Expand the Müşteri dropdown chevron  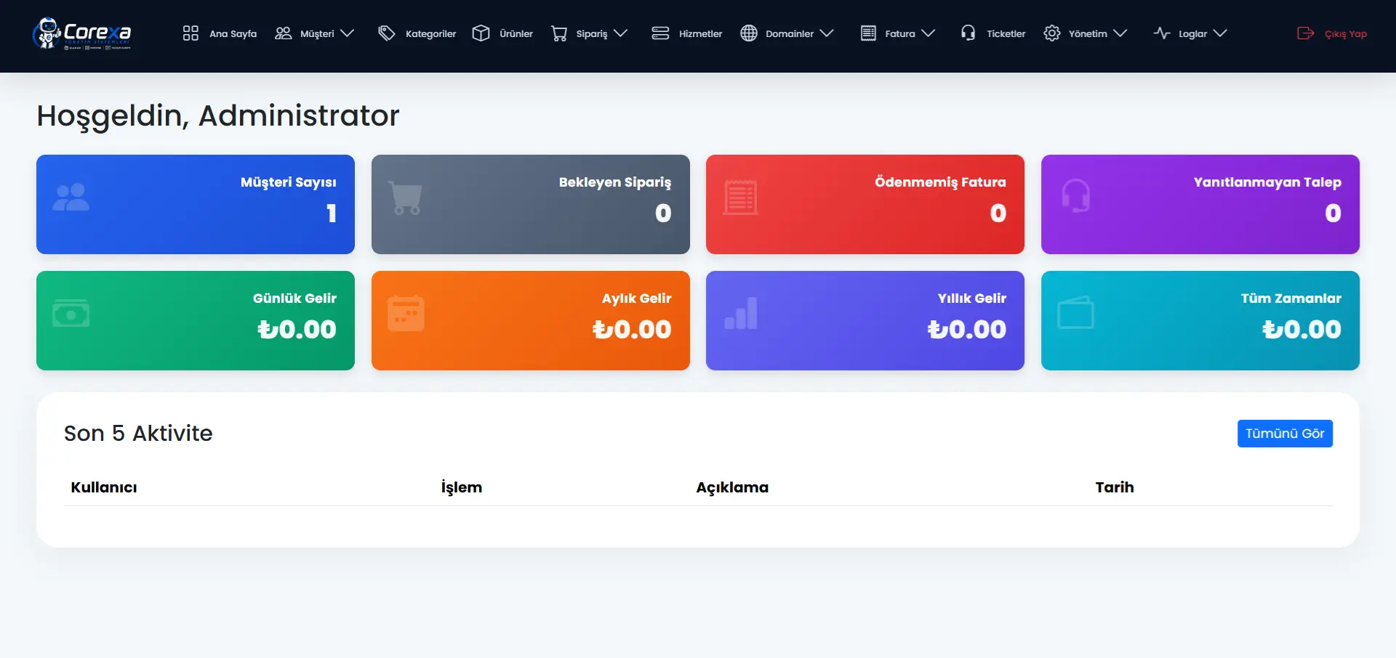[348, 33]
